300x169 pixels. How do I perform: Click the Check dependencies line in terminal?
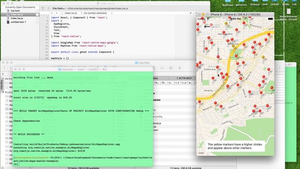(27, 121)
